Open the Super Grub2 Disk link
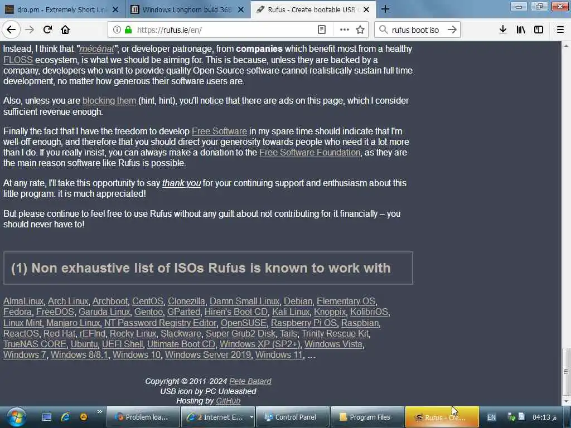 pos(241,333)
